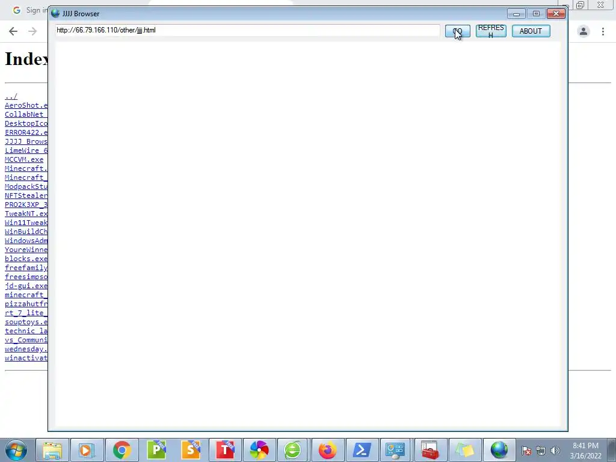Open Windows PowerShell from the taskbar
Viewport: 616px width, 462px height.
click(362, 450)
